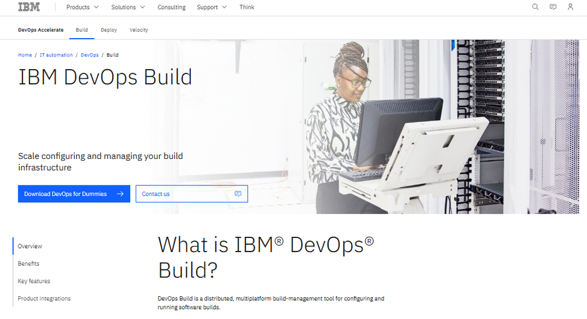587x319 pixels.
Task: Select the DevOps Accelerate heading link
Action: tap(41, 30)
